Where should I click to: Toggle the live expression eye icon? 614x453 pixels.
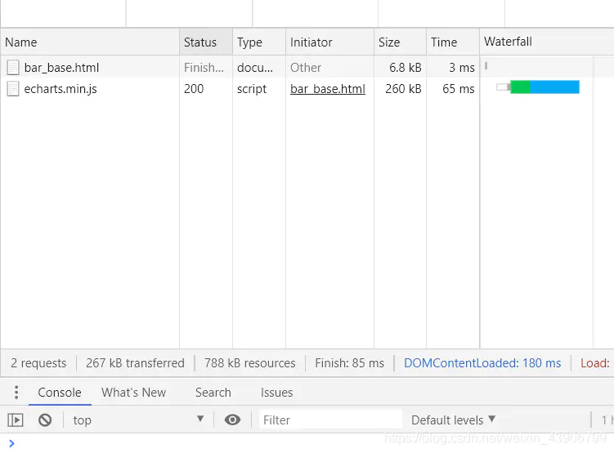click(233, 420)
